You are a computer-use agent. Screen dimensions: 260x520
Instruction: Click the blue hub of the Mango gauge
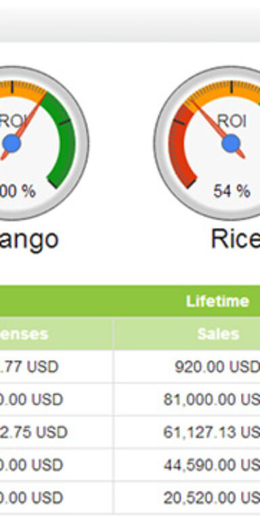click(x=12, y=144)
